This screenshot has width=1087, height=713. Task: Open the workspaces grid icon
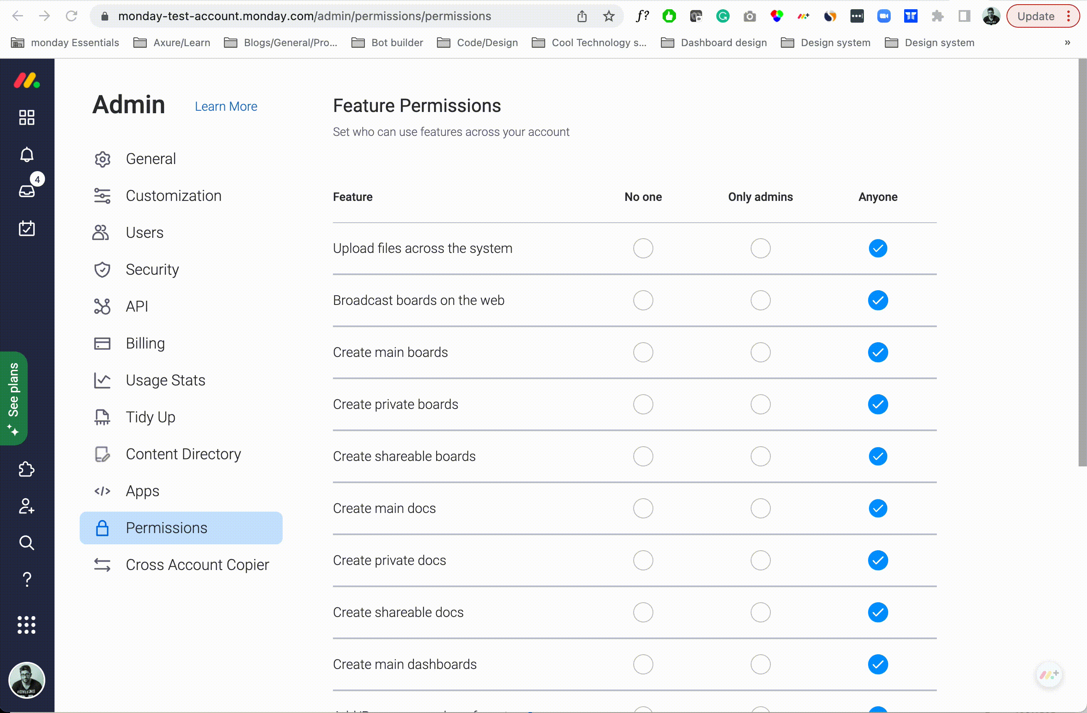coord(26,117)
